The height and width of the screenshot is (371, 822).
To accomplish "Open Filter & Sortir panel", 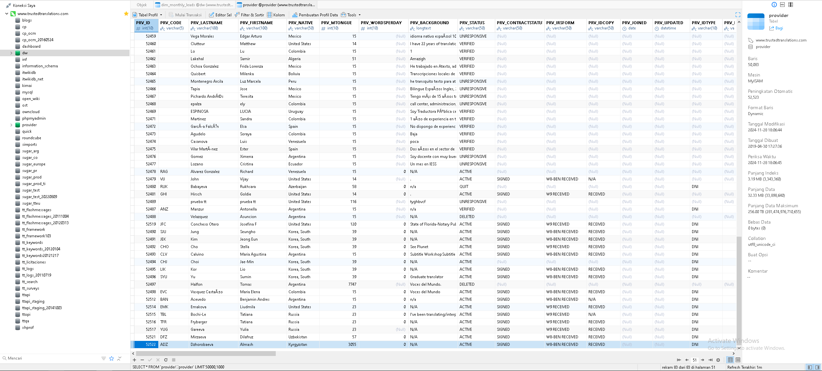I will pyautogui.click(x=249, y=15).
